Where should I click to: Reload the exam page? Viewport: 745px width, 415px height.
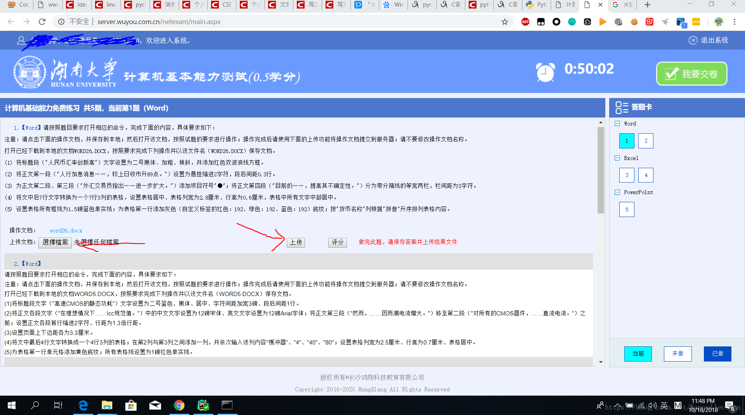pyautogui.click(x=42, y=22)
